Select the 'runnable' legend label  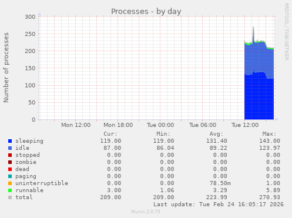pyautogui.click(x=29, y=190)
